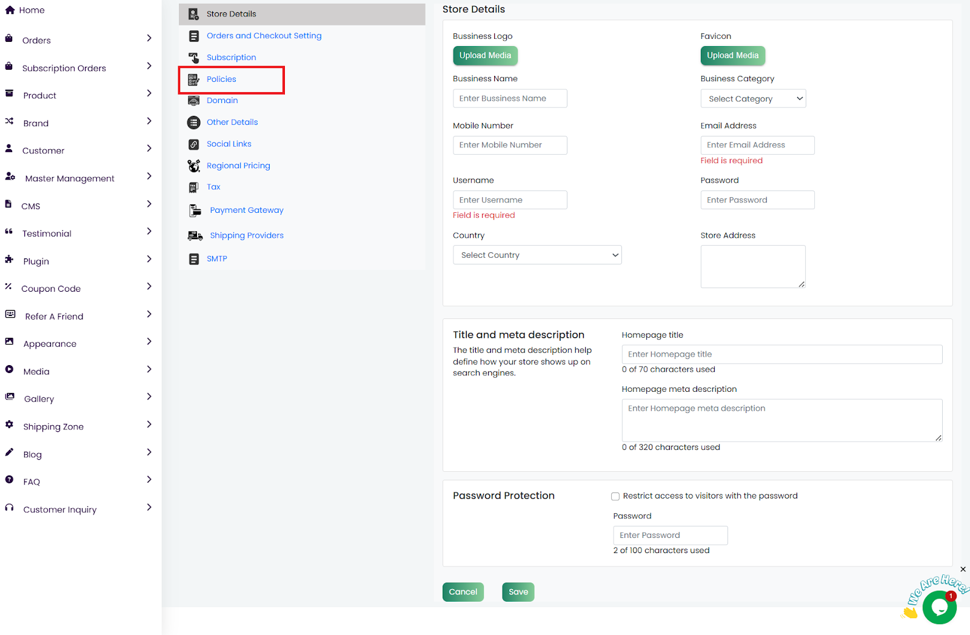Click Upload Media under Bussiness Logo
Viewport: 970px width, 635px height.
click(x=485, y=56)
